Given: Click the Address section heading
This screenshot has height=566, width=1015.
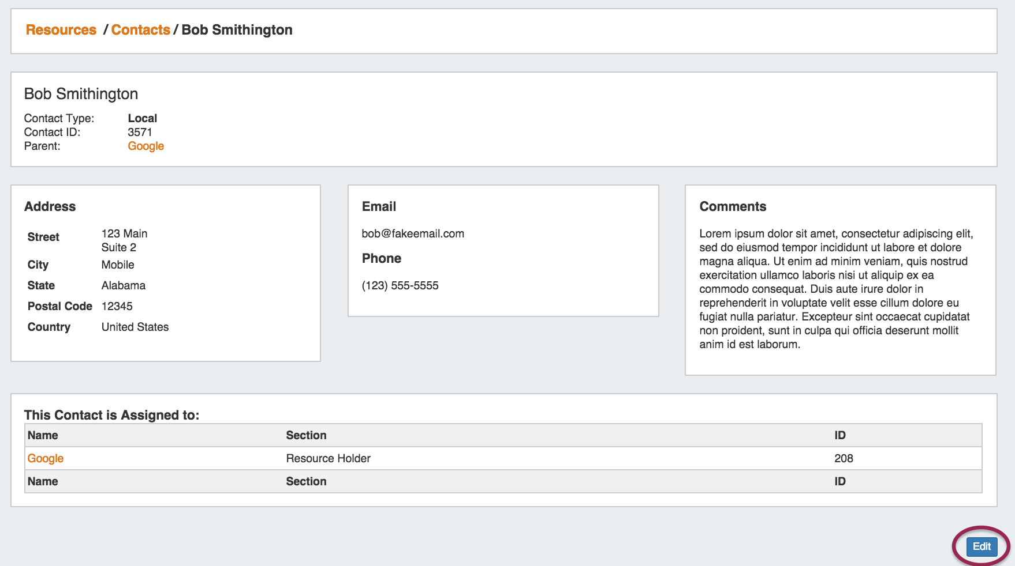Looking at the screenshot, I should pos(50,207).
